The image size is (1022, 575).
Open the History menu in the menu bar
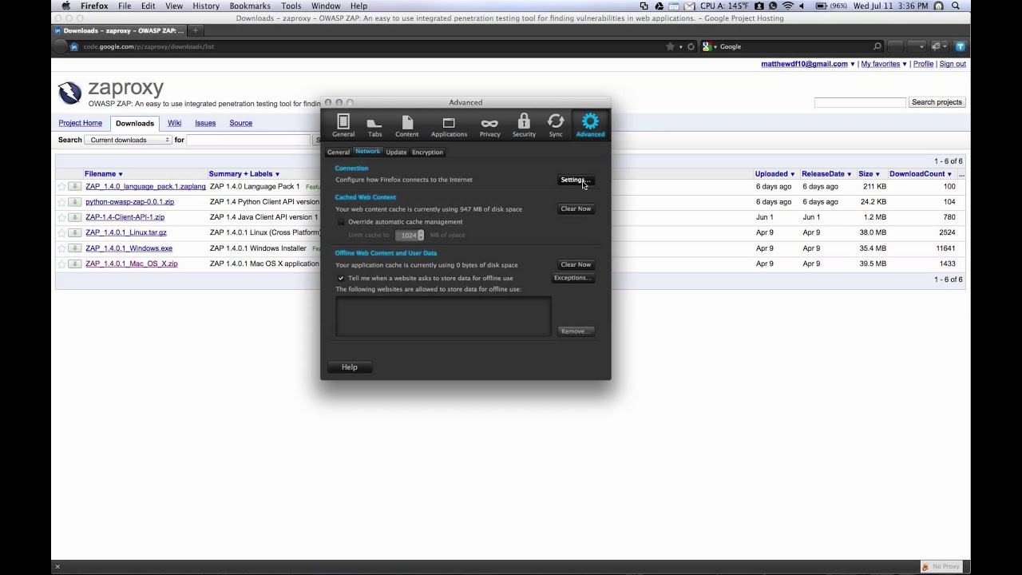[206, 6]
